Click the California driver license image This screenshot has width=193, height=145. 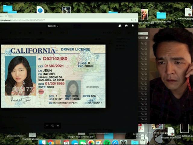click(x=53, y=76)
